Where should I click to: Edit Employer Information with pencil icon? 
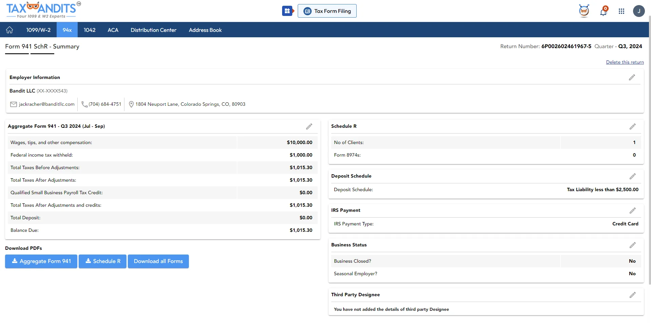(632, 77)
